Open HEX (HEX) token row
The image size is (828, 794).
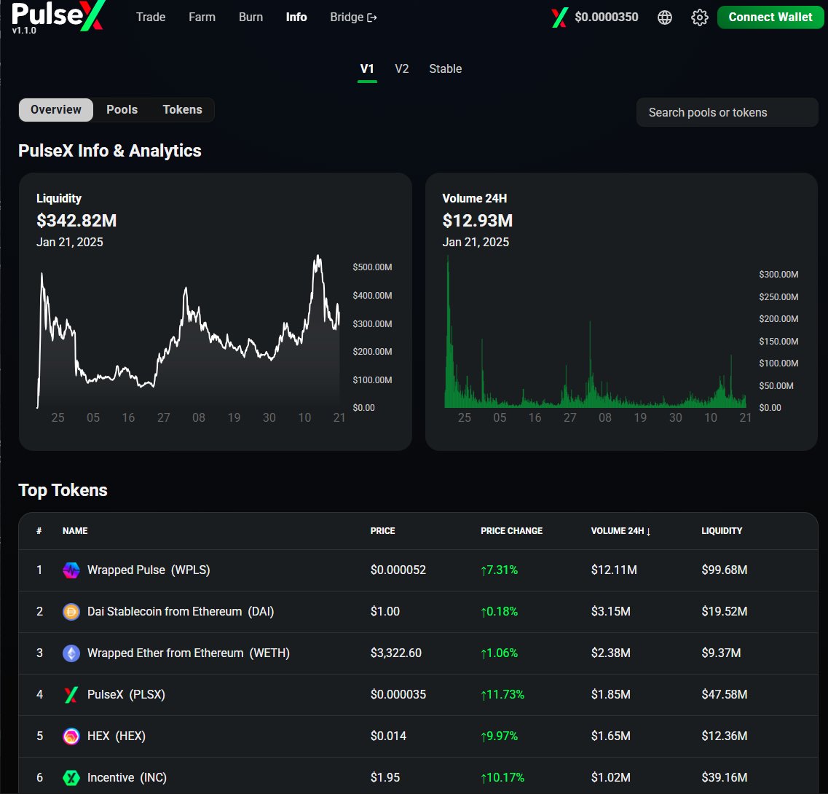(418, 736)
